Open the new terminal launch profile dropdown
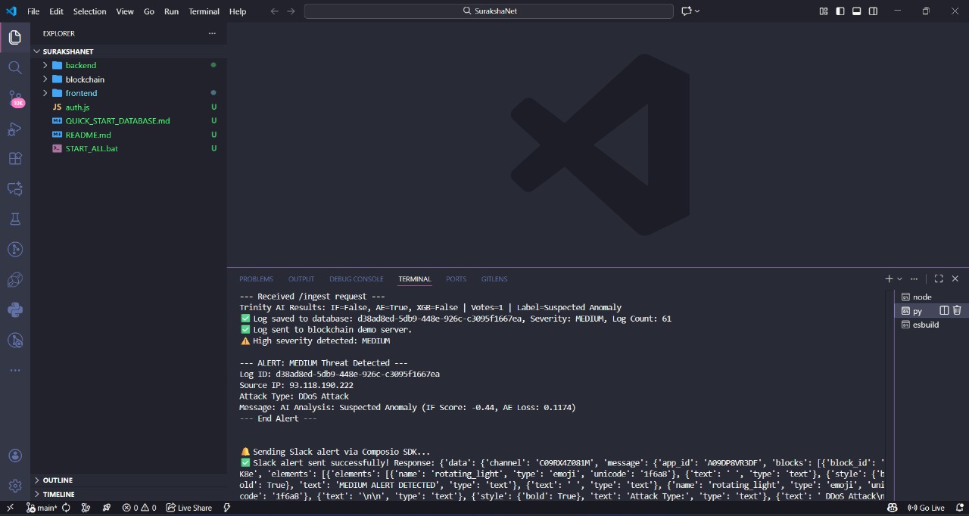 point(900,279)
